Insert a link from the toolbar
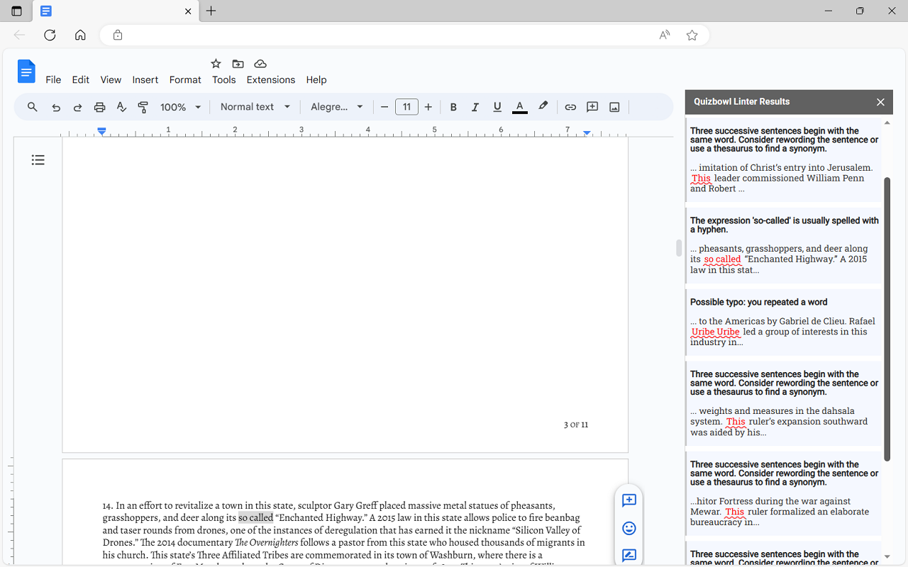Viewport: 908px width, 567px height. tap(570, 107)
